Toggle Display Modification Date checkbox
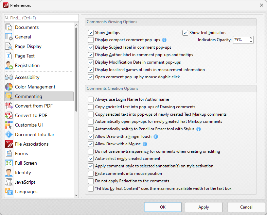 (91, 62)
